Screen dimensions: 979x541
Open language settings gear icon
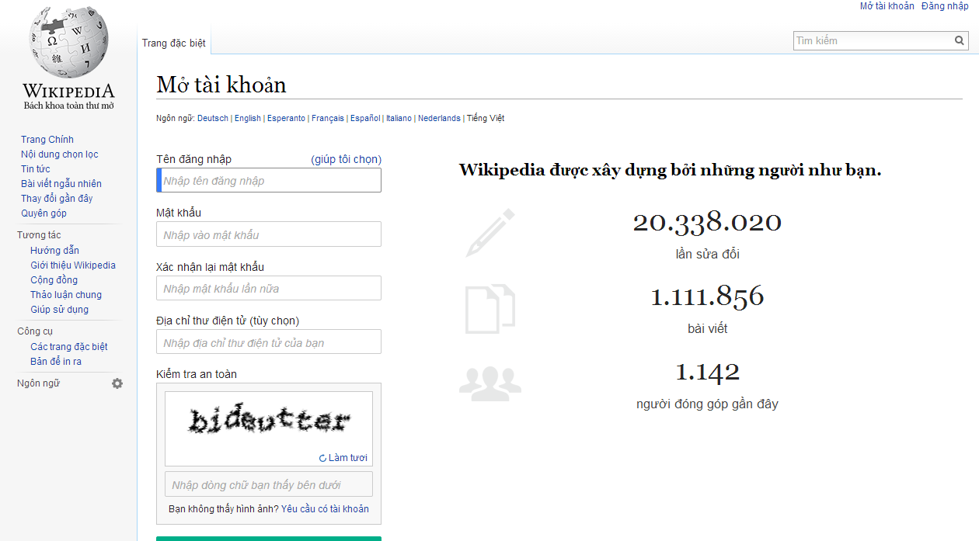pos(117,383)
